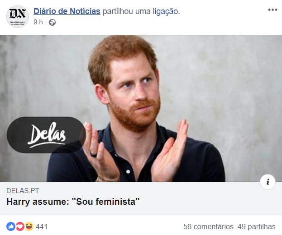Click the red Love heart reaction icon
This screenshot has width=282, height=235.
20,226
